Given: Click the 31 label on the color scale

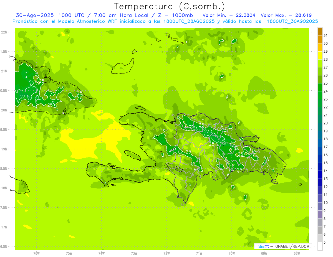Looking at the screenshot, I should pos(326,35).
